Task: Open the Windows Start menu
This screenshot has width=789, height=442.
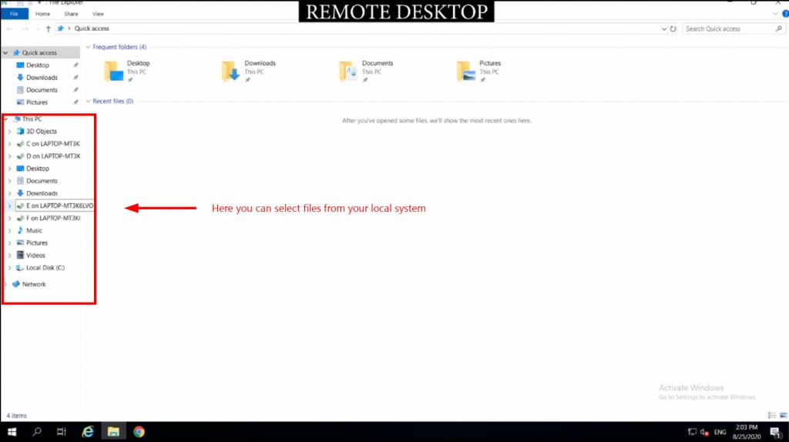Action: pos(12,432)
